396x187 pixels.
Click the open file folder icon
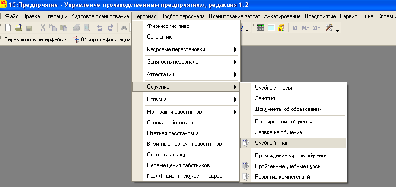[x=19, y=27]
